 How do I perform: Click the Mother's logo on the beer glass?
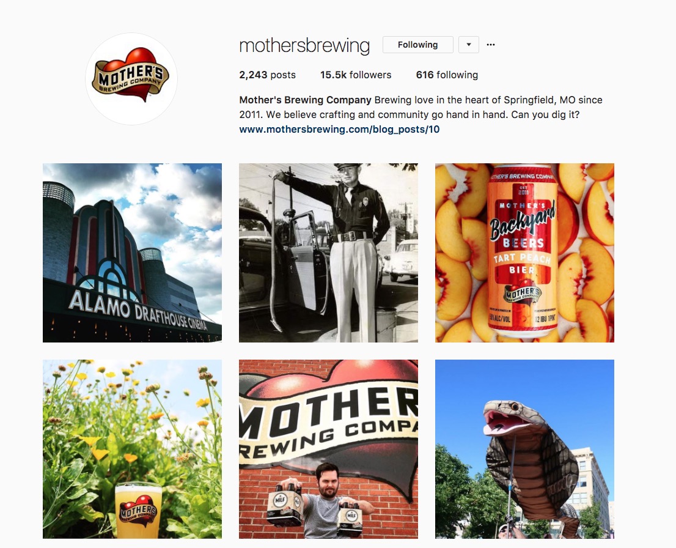(x=138, y=511)
